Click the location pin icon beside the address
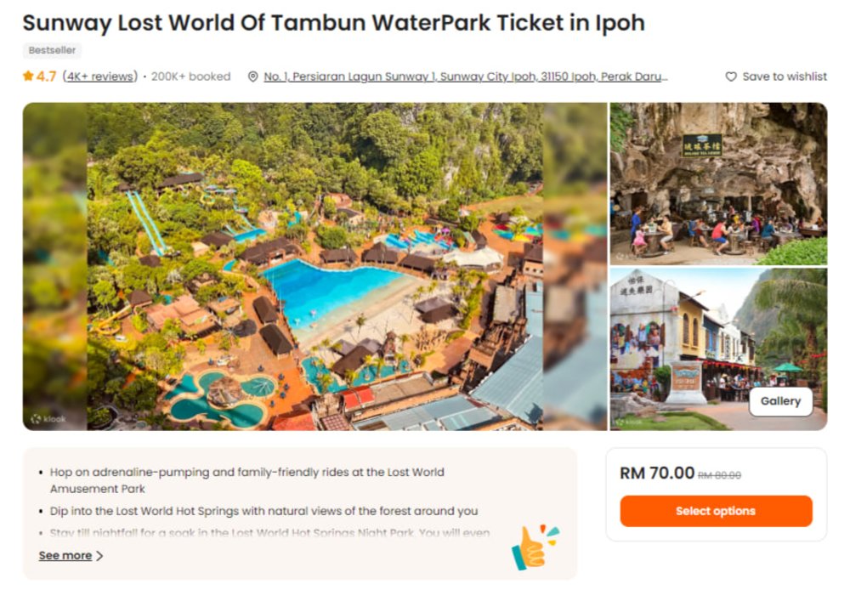850x601 pixels. [x=252, y=77]
